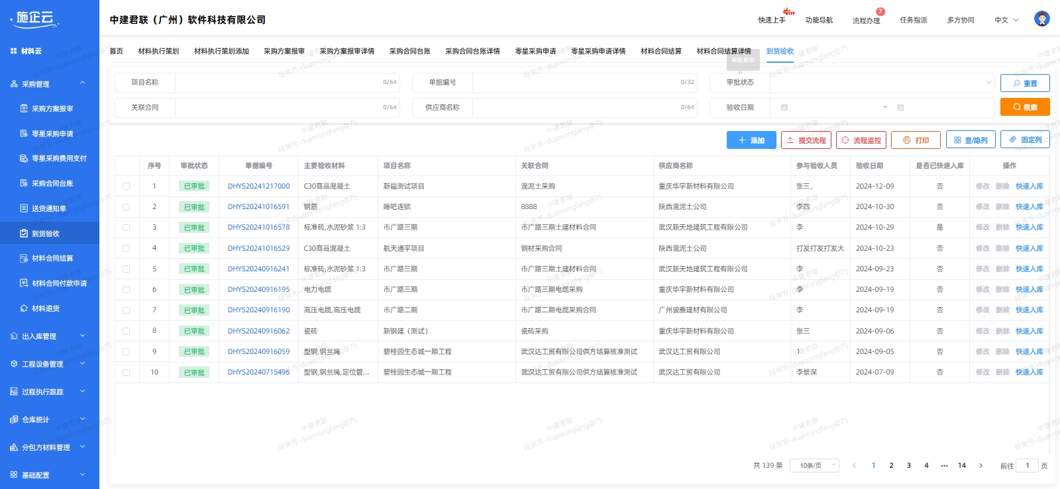This screenshot has height=489, width=1060.
Task: Click the 打印 button
Action: pos(916,140)
